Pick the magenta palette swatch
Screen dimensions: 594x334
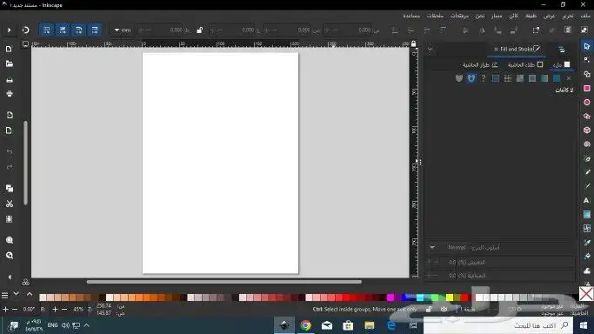click(390, 297)
